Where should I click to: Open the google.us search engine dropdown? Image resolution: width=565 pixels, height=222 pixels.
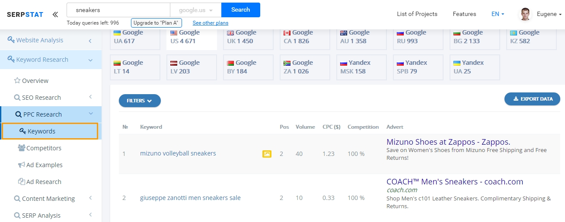[x=196, y=10]
